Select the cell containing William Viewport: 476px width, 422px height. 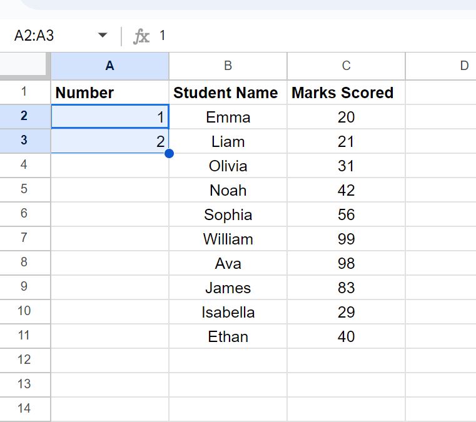[x=228, y=239]
